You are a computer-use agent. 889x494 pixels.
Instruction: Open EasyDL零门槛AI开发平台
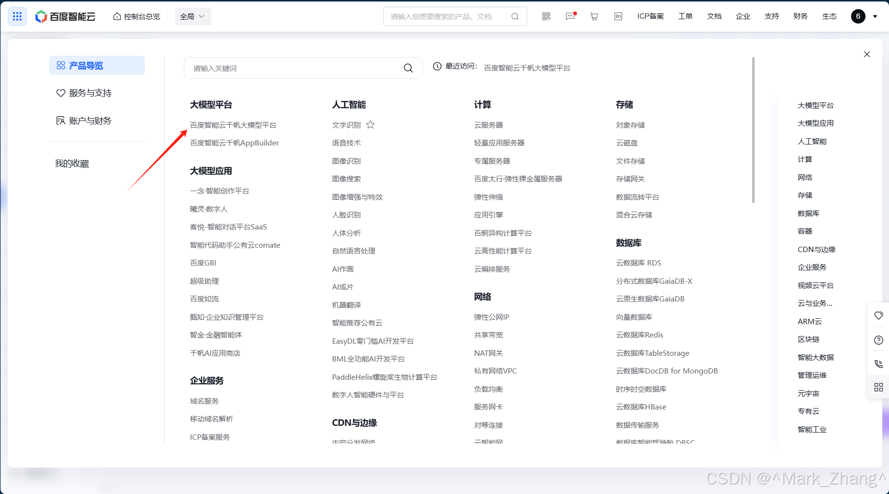373,341
